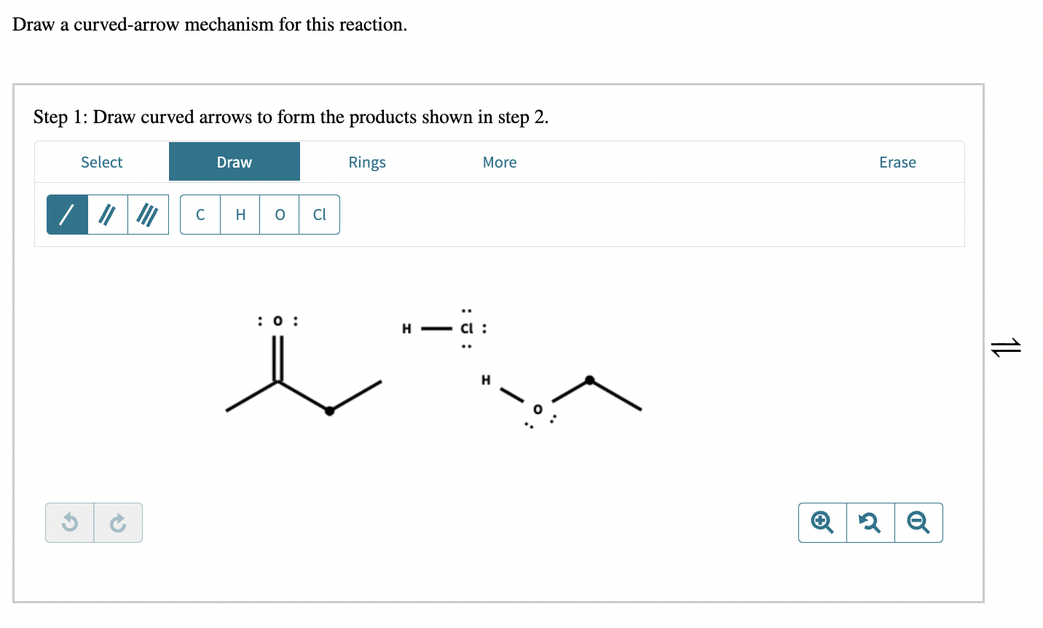Viewport: 1043px width, 628px height.
Task: Reset the canvas zoom level
Action: tap(870, 522)
